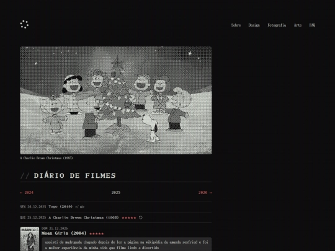
Task: Open the Fotografia menu item
Action: (x=277, y=25)
